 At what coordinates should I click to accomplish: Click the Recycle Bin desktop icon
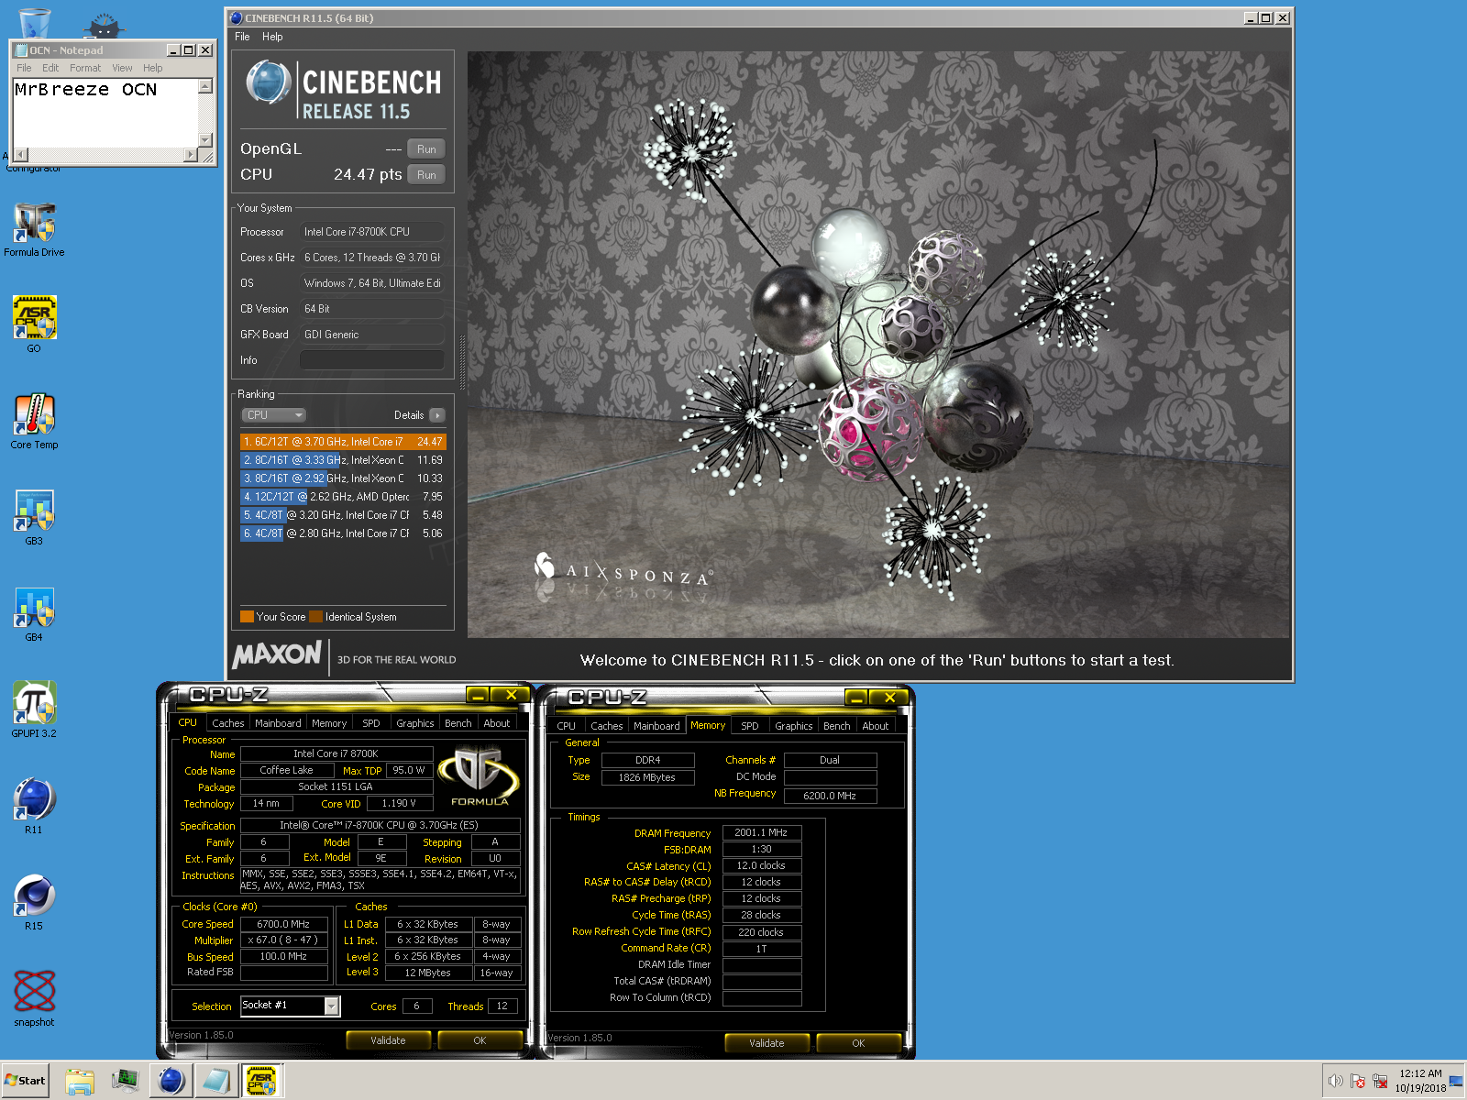pos(34,22)
